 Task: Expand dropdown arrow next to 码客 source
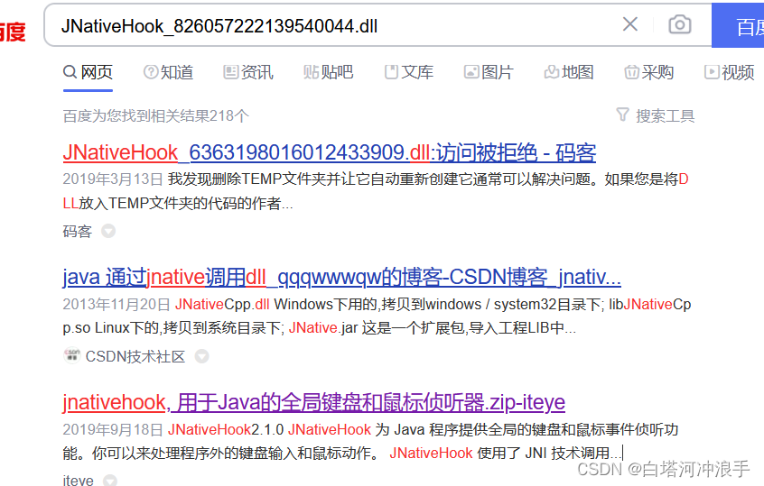coord(108,231)
